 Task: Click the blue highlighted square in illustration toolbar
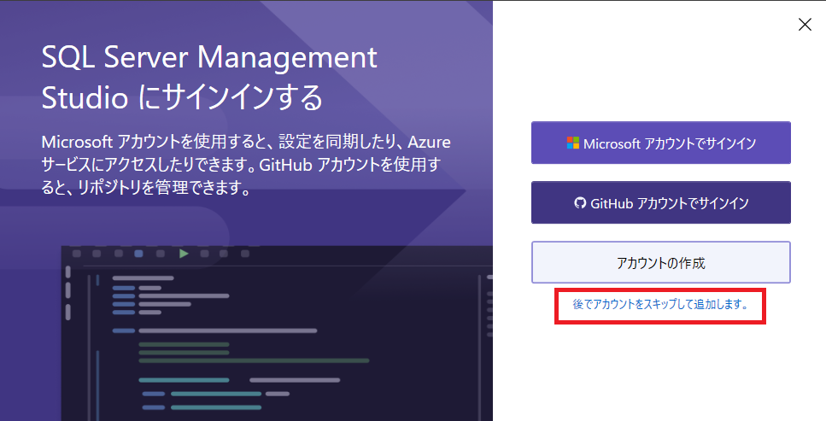point(138,254)
